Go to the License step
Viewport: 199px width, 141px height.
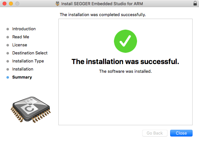[20, 45]
